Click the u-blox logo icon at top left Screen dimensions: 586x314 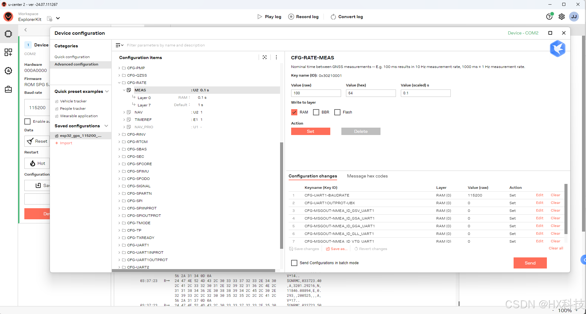coord(8,17)
